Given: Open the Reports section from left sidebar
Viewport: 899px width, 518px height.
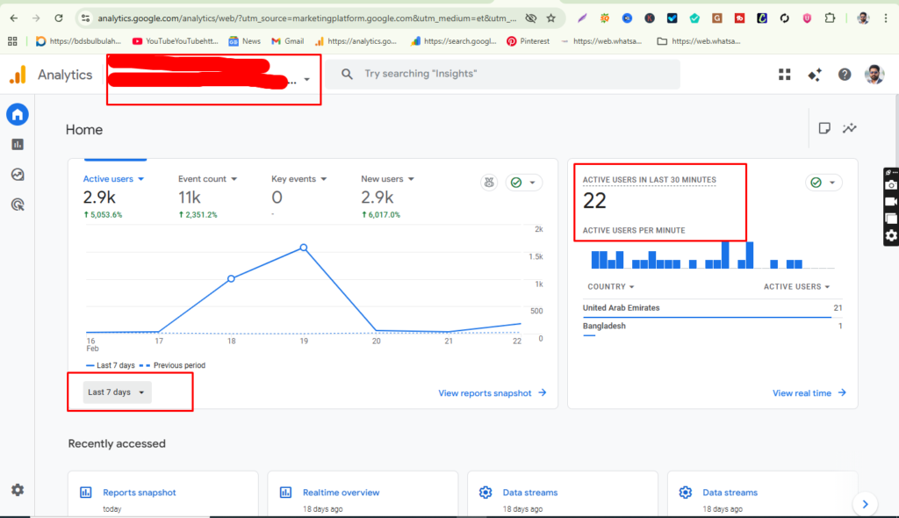Looking at the screenshot, I should pyautogui.click(x=18, y=144).
